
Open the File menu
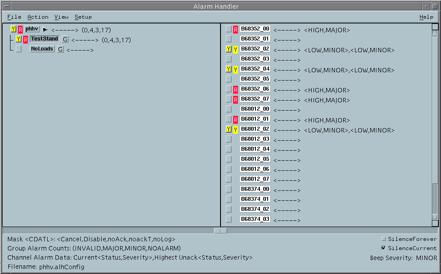(14, 17)
